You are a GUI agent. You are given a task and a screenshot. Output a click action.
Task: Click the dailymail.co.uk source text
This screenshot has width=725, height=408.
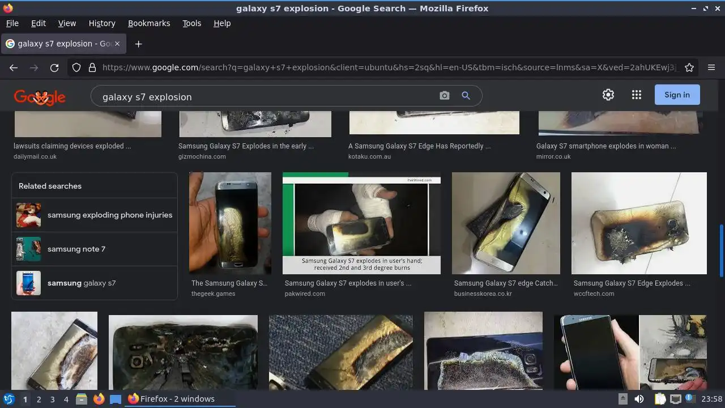[35, 156]
